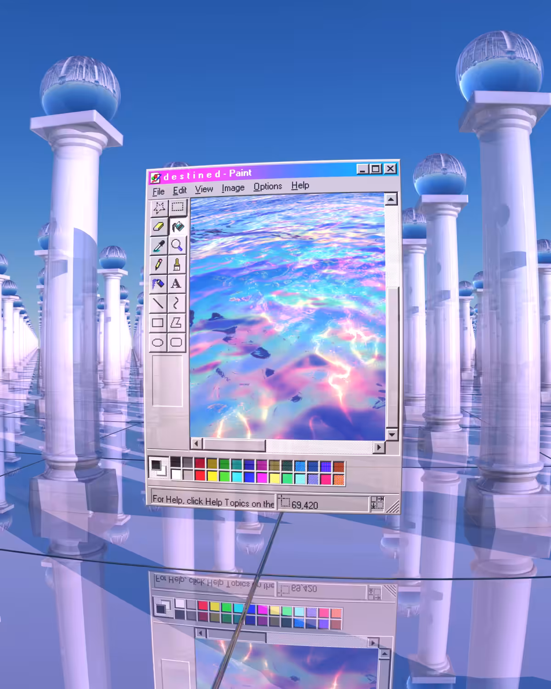Click the water painting on the canvas

[x=287, y=317]
